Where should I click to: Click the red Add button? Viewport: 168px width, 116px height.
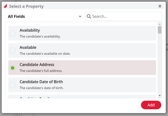pyautogui.click(x=151, y=105)
